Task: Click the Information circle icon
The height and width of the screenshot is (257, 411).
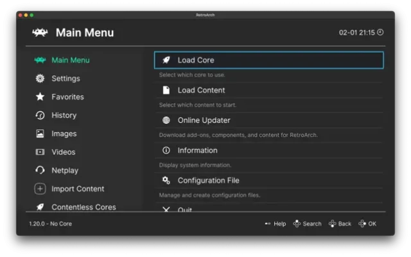Action: 166,150
